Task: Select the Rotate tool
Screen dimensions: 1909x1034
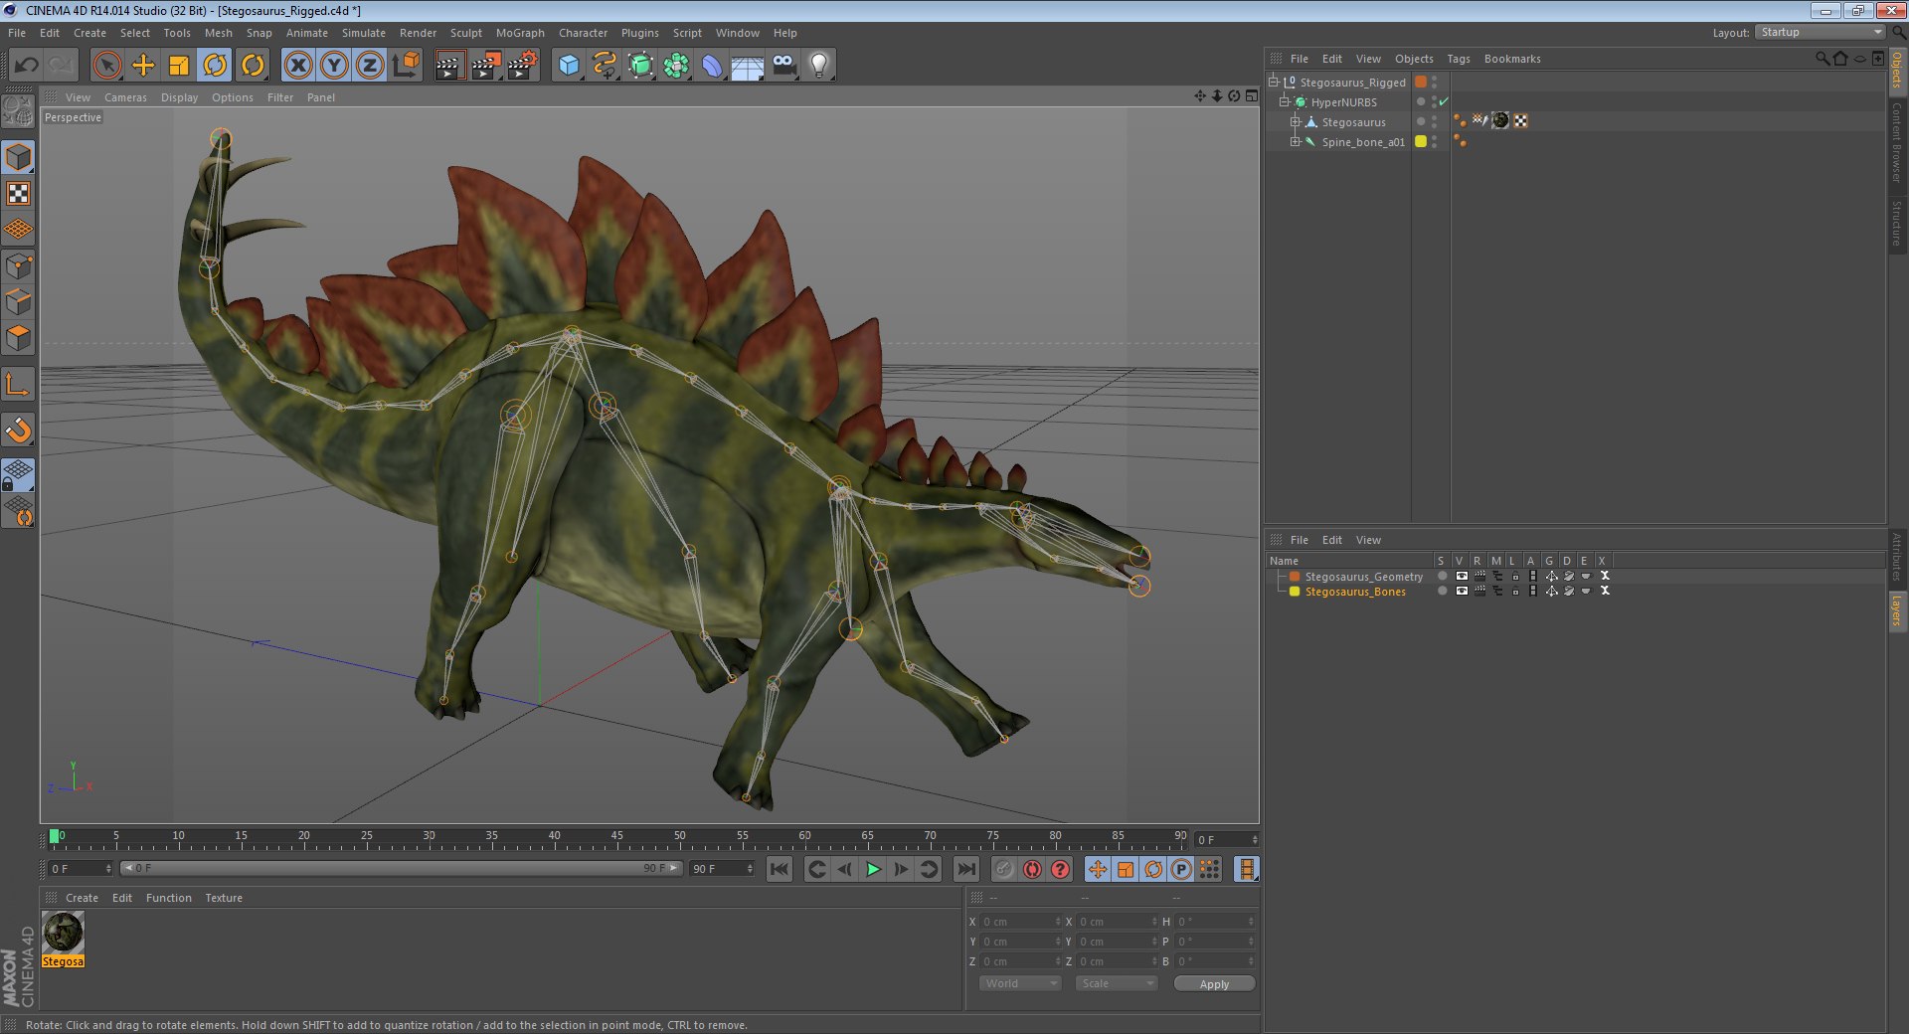Action: (x=215, y=66)
